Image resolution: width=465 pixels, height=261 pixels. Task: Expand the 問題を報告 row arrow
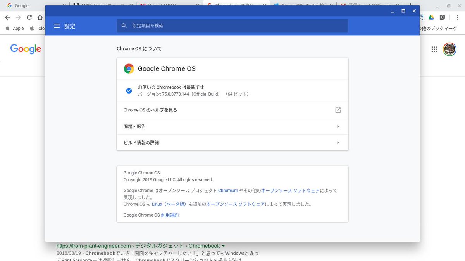coord(338,126)
